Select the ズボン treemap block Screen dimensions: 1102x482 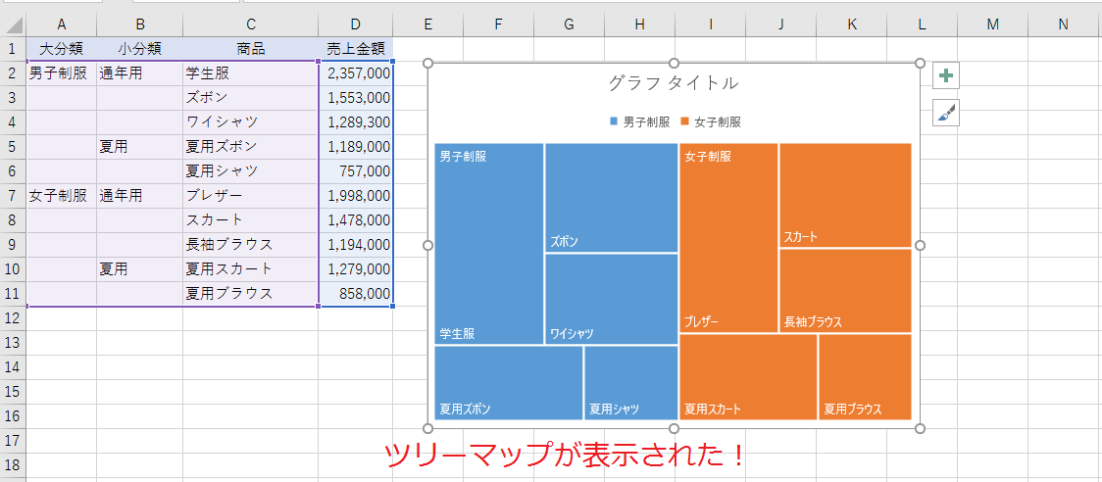pos(612,198)
